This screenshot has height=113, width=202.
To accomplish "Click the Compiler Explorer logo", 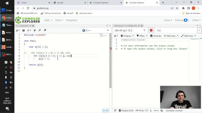I will [x=27, y=20].
